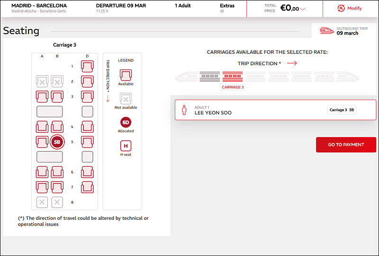Select available seat 1D
The height and width of the screenshot is (256, 379).
click(87, 66)
